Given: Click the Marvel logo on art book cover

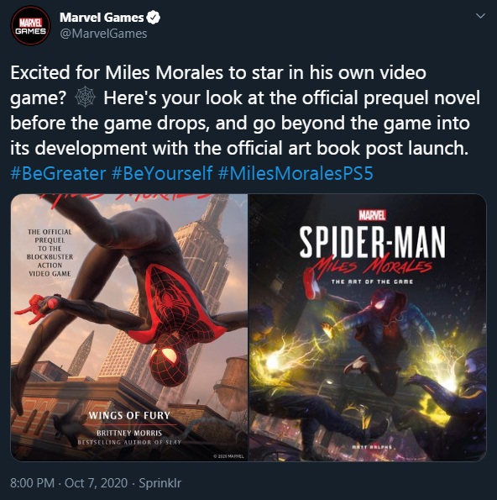Looking at the screenshot, I should coord(372,215).
